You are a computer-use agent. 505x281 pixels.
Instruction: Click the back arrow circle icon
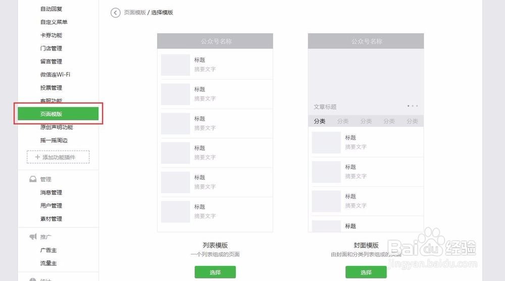pyautogui.click(x=116, y=13)
